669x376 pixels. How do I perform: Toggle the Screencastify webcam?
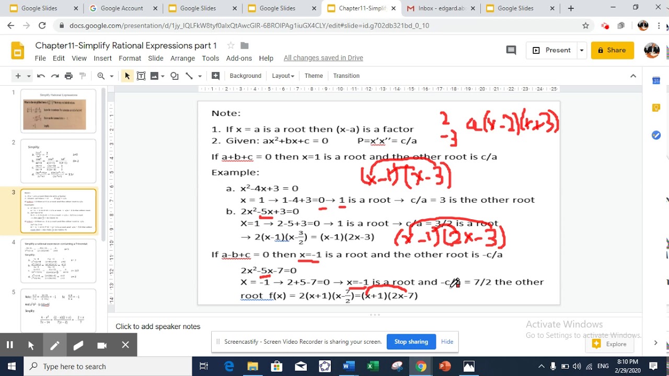coord(102,345)
